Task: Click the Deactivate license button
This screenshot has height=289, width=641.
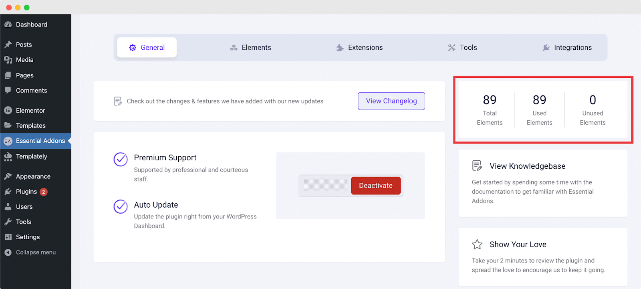Action: pyautogui.click(x=376, y=186)
